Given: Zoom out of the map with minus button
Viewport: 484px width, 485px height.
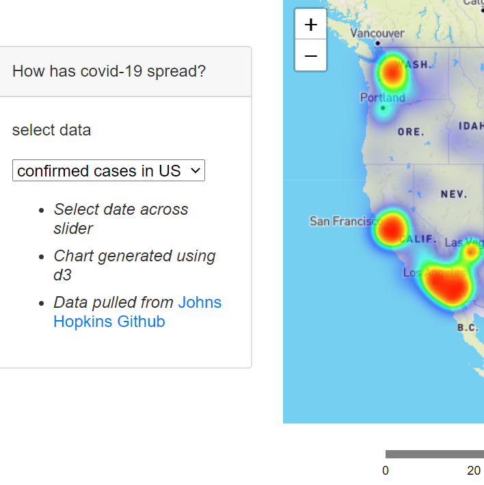Looking at the screenshot, I should [310, 55].
